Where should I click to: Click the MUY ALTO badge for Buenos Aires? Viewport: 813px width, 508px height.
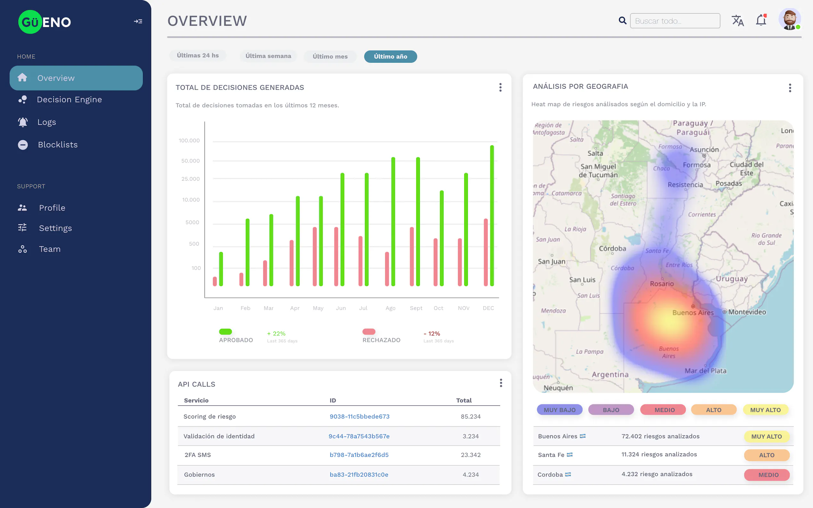[x=767, y=436]
